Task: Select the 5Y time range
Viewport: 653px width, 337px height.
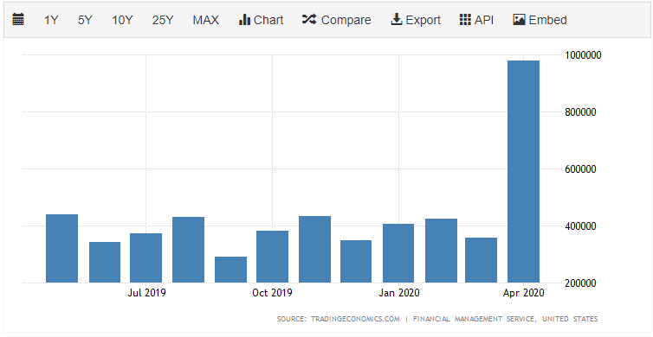Action: [x=85, y=20]
